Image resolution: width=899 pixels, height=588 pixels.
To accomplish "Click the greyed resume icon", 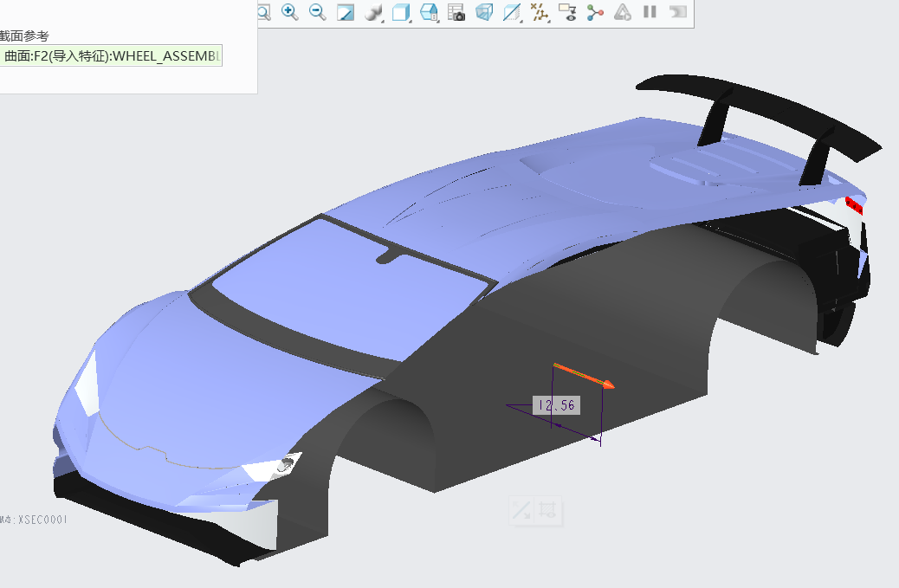I will 678,11.
